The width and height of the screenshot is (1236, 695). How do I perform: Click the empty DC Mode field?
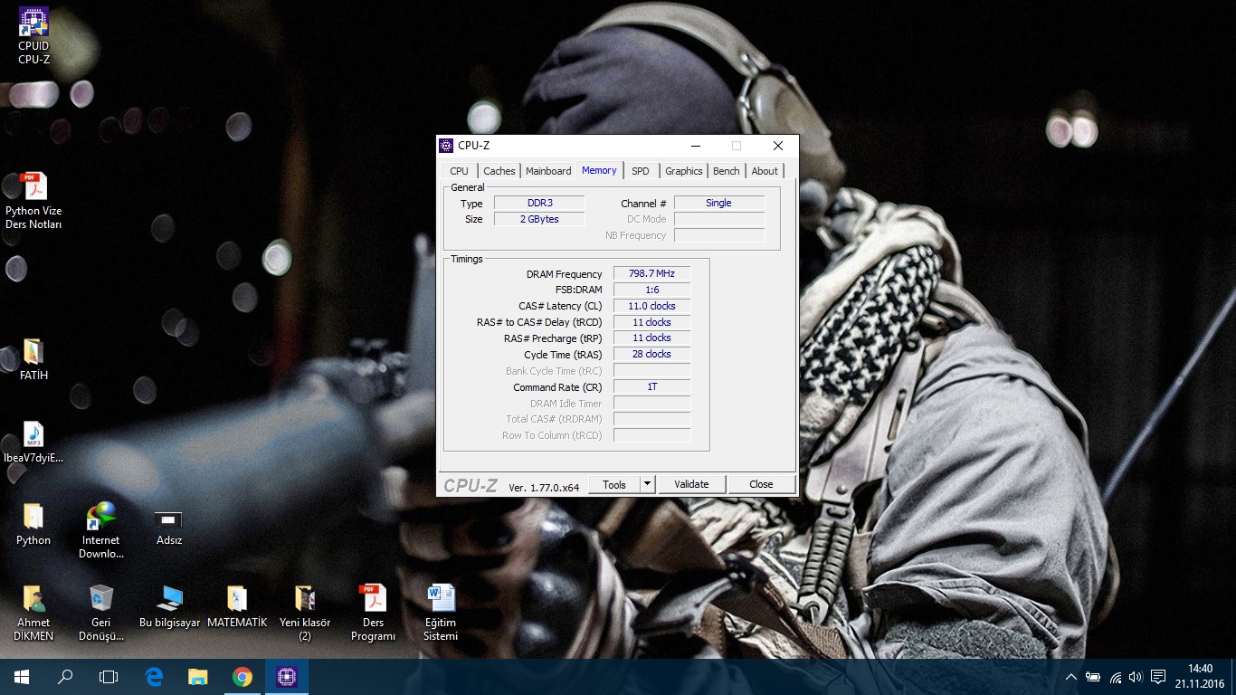719,219
